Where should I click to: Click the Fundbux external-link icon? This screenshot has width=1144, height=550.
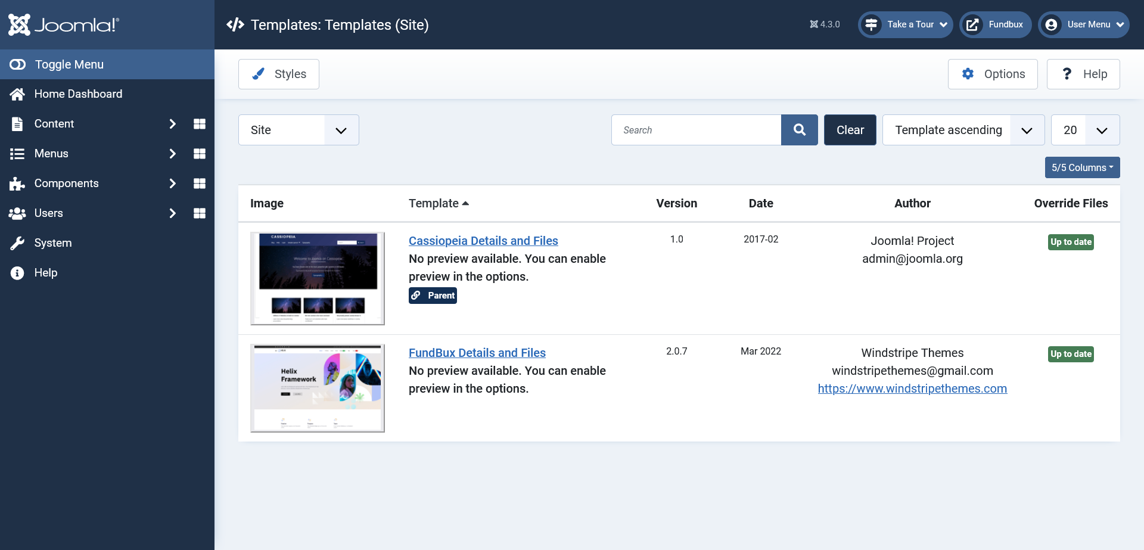[x=972, y=24]
